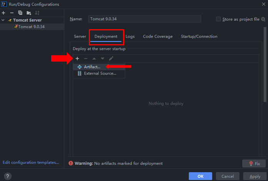
Task: Click 'No artifacts marked for deployment' warning
Action: tap(128, 163)
